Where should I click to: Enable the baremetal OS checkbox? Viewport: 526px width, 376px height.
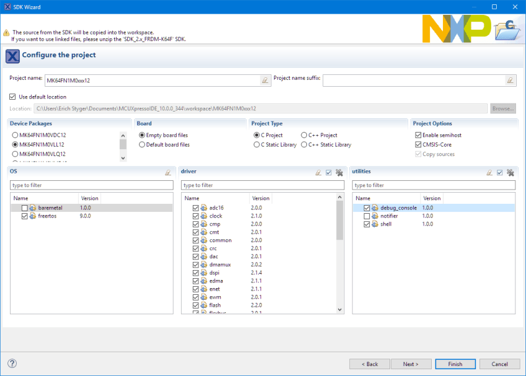click(x=24, y=208)
